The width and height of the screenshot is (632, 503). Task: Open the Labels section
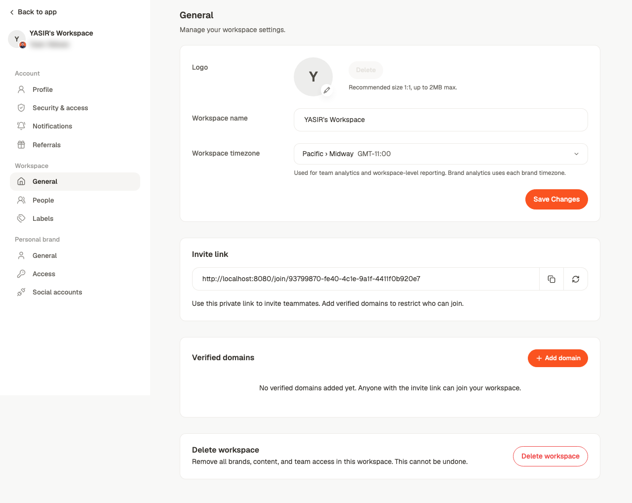(75, 218)
